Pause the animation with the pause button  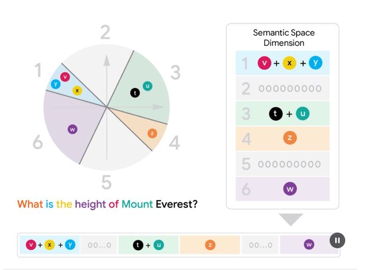click(x=337, y=240)
